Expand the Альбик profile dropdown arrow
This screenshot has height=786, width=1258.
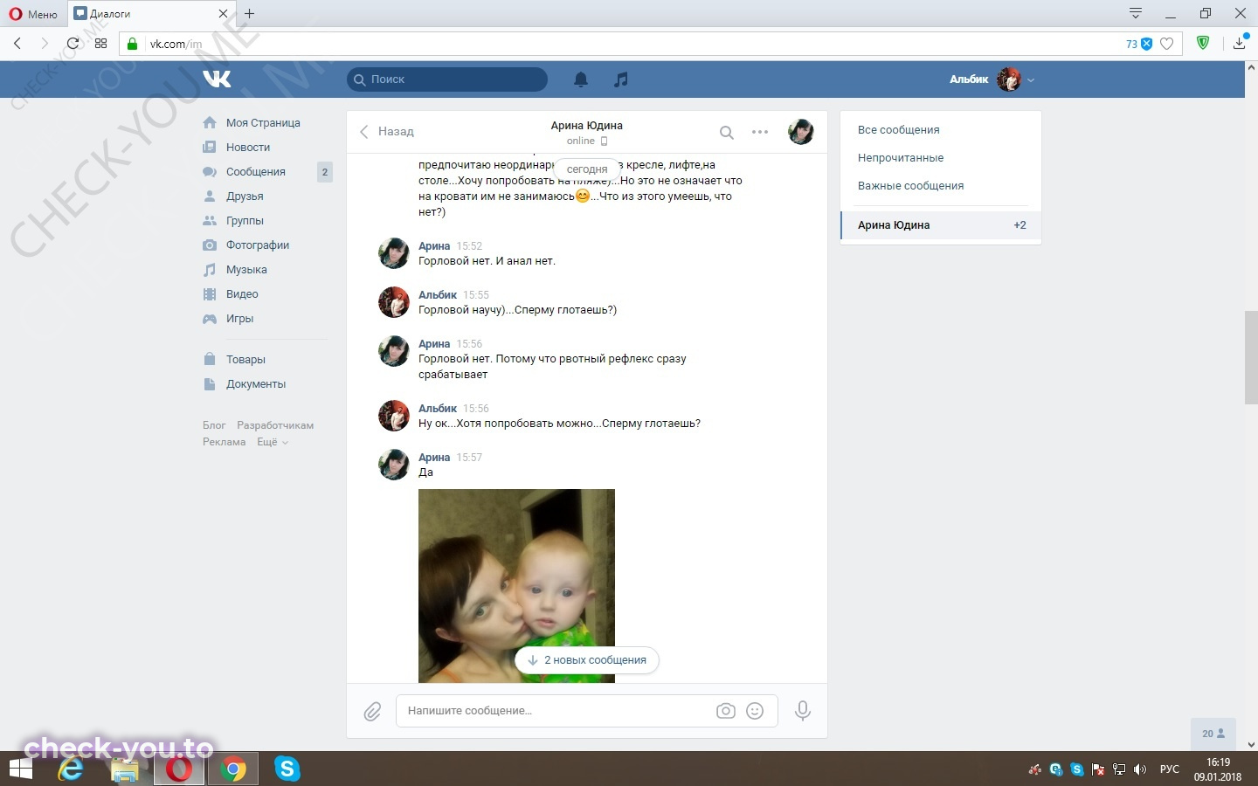tap(1031, 79)
